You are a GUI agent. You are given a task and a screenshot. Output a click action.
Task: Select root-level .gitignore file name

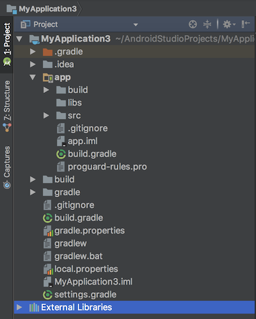pyautogui.click(x=75, y=205)
